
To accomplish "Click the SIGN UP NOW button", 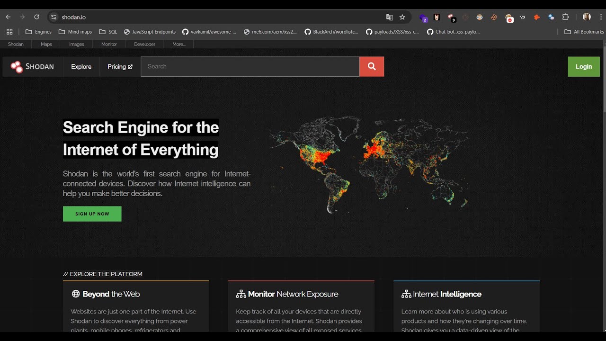I will [92, 214].
